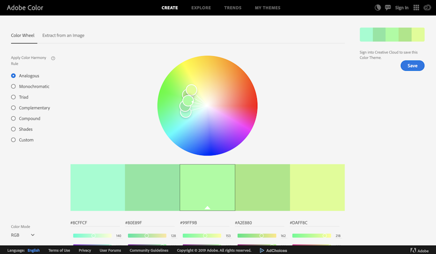Go to the TRENDS tab
The width and height of the screenshot is (436, 254).
pyautogui.click(x=233, y=8)
